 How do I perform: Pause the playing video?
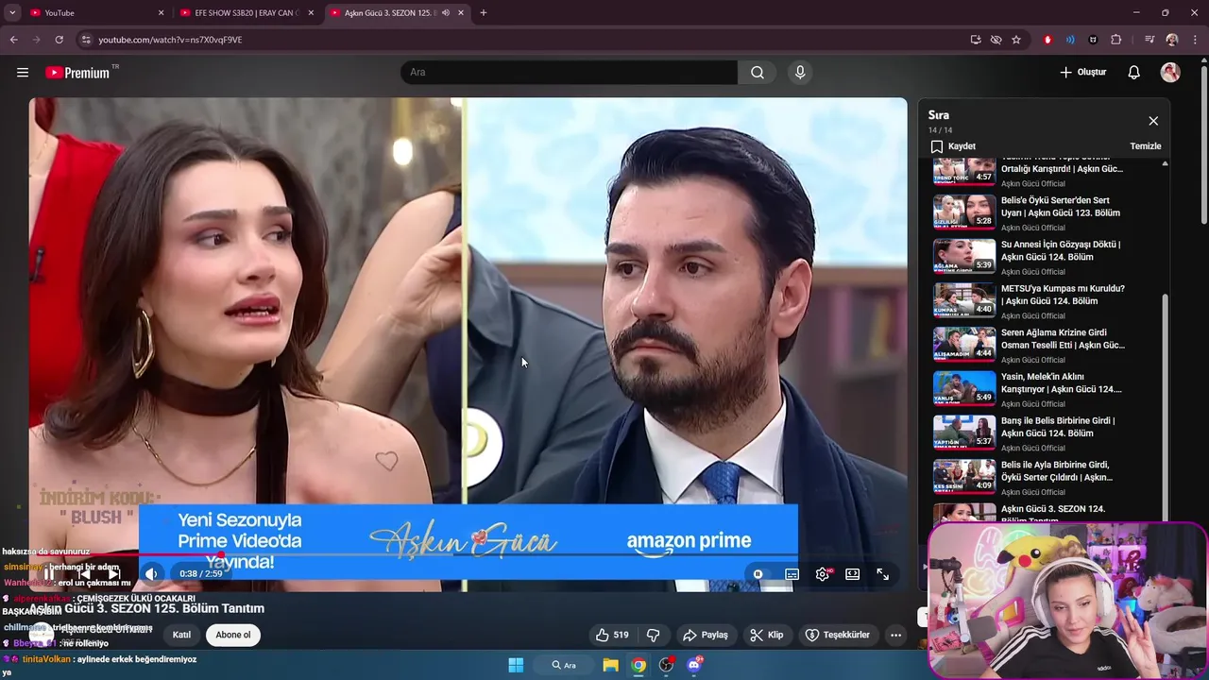pyautogui.click(x=49, y=574)
